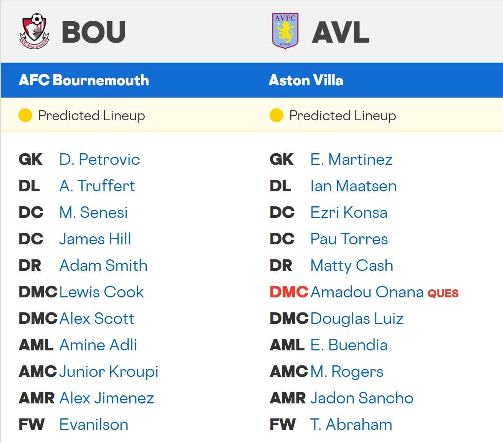503x443 pixels.
Task: Select Lewis Cook from Bournemouth's midfield
Action: [101, 292]
